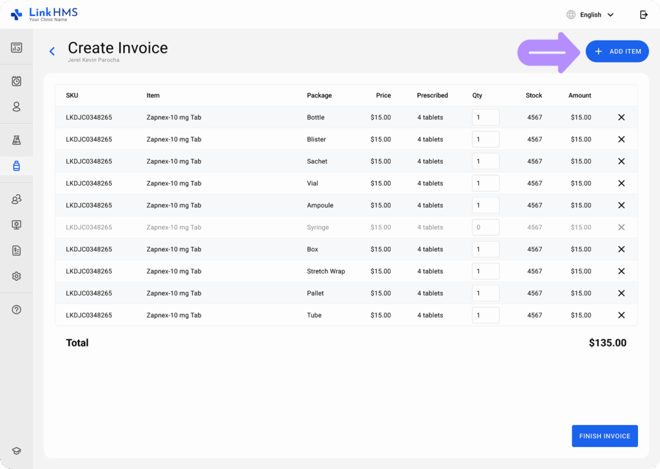The height and width of the screenshot is (469, 660).
Task: Click the globe language icon
Action: (x=571, y=15)
